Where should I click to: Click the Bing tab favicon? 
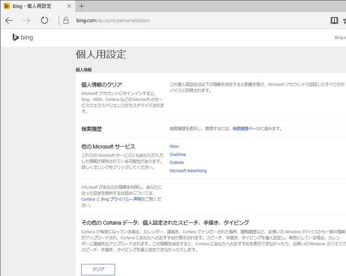coord(6,6)
